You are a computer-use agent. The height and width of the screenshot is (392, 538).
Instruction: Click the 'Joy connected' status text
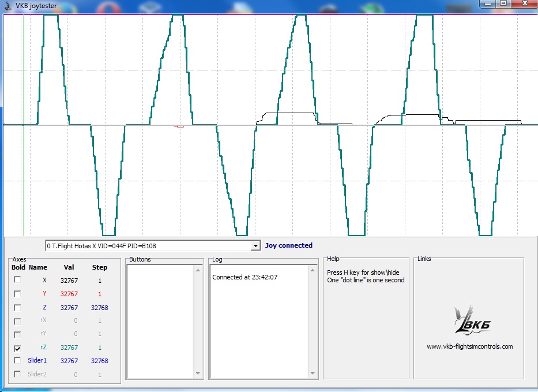(288, 245)
